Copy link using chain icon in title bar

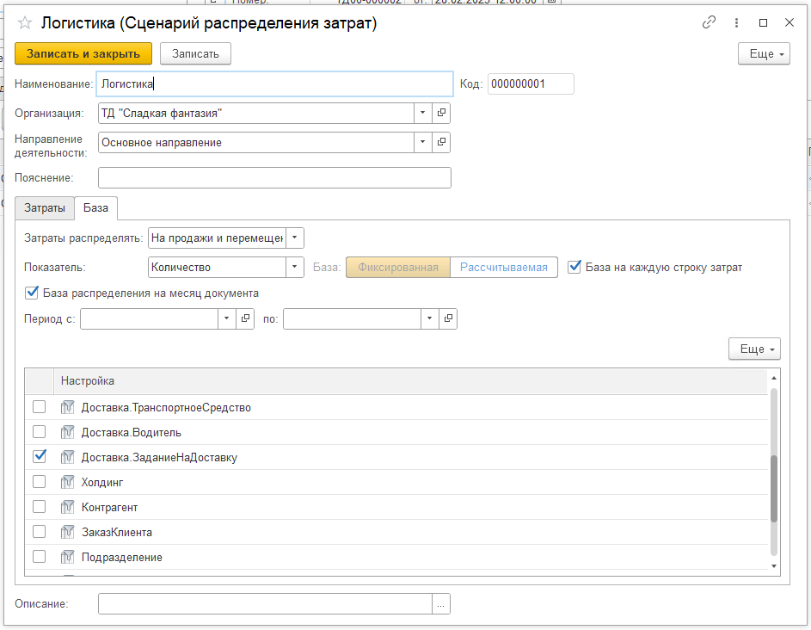(x=710, y=23)
